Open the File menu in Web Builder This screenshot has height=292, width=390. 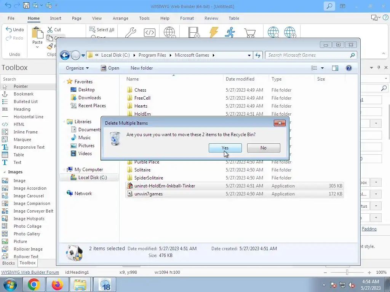click(x=11, y=18)
